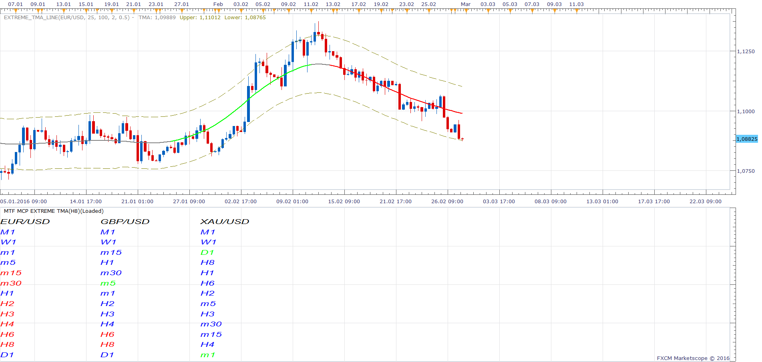
Task: Click the EUR/USD column header
Action: pos(25,222)
